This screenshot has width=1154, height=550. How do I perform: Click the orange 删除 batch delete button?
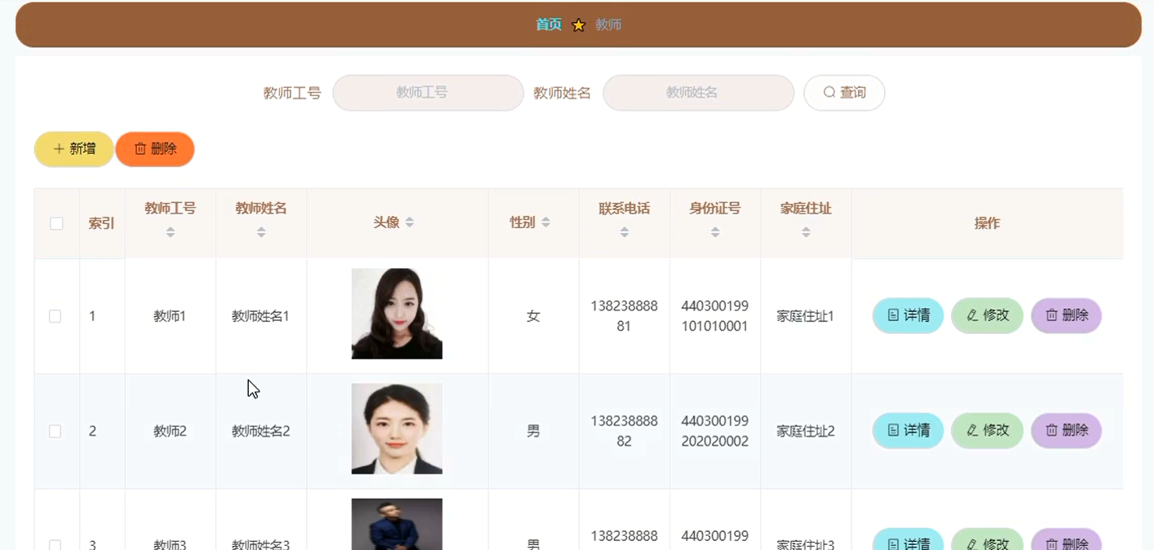pyautogui.click(x=155, y=149)
